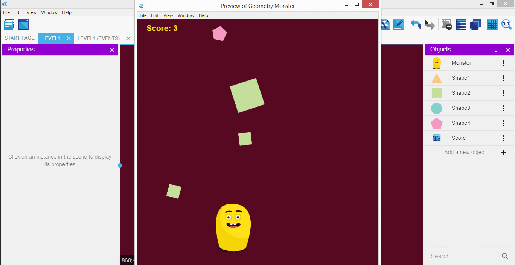515x265 pixels.
Task: Toggle the scene grid on or off
Action: pyautogui.click(x=492, y=24)
